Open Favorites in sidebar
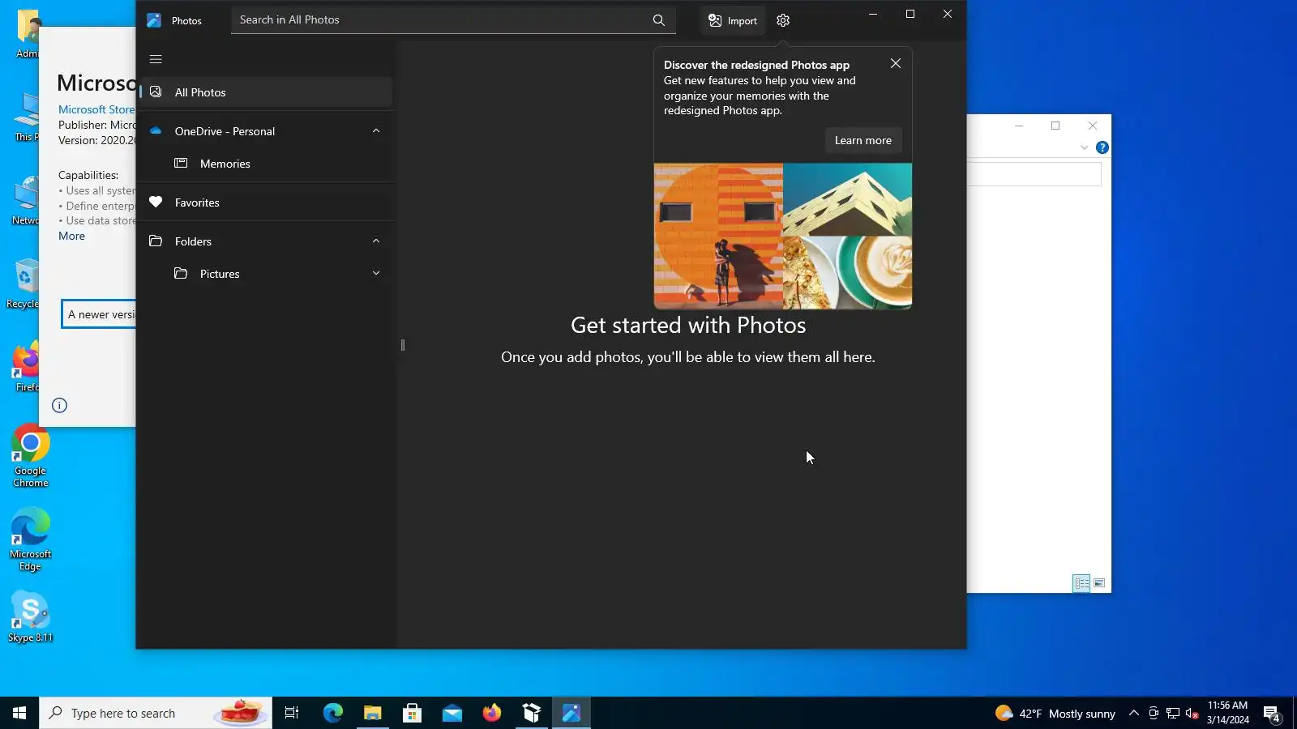The height and width of the screenshot is (729, 1297). [x=266, y=202]
